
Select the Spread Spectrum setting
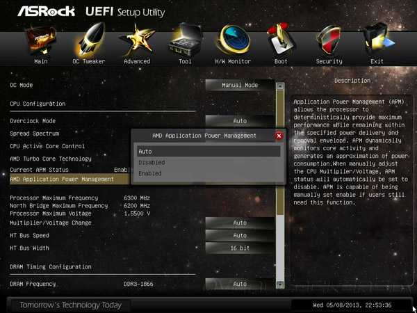click(x=35, y=134)
